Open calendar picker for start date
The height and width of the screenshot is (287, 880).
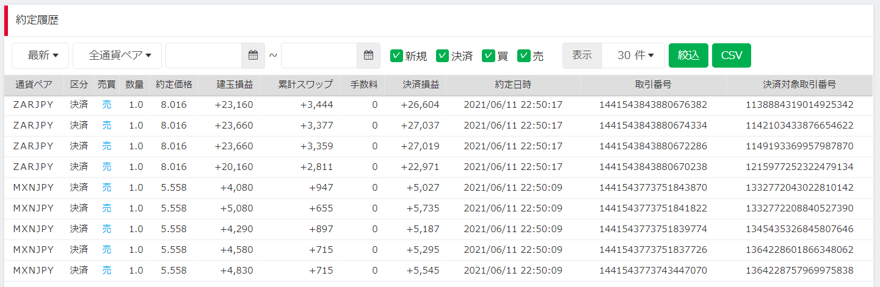[253, 55]
